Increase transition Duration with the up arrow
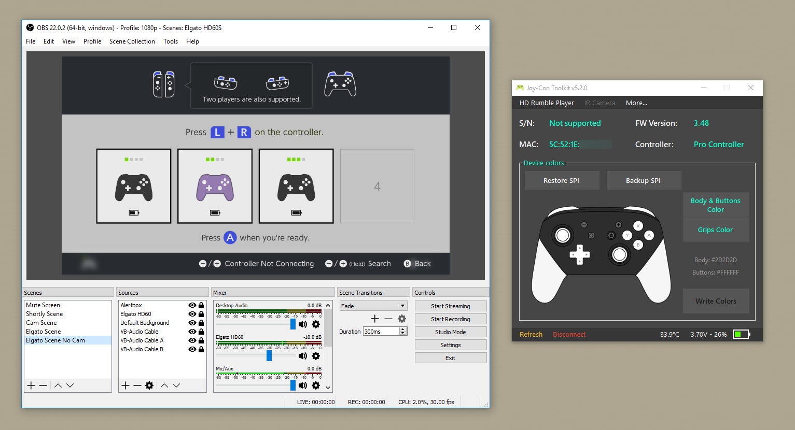The width and height of the screenshot is (795, 430). [403, 329]
